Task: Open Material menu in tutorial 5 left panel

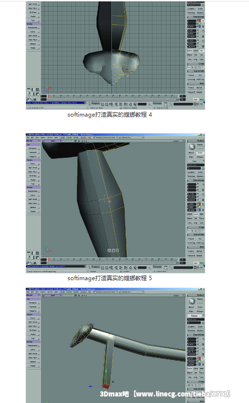Action: click(x=33, y=153)
